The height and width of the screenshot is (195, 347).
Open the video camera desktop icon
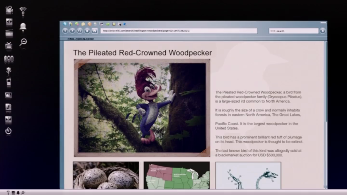coord(9,10)
